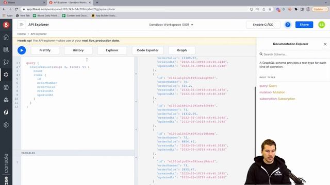This screenshot has height=185, width=330.
Task: Open a new browser tab
Action: (x=97, y=3)
